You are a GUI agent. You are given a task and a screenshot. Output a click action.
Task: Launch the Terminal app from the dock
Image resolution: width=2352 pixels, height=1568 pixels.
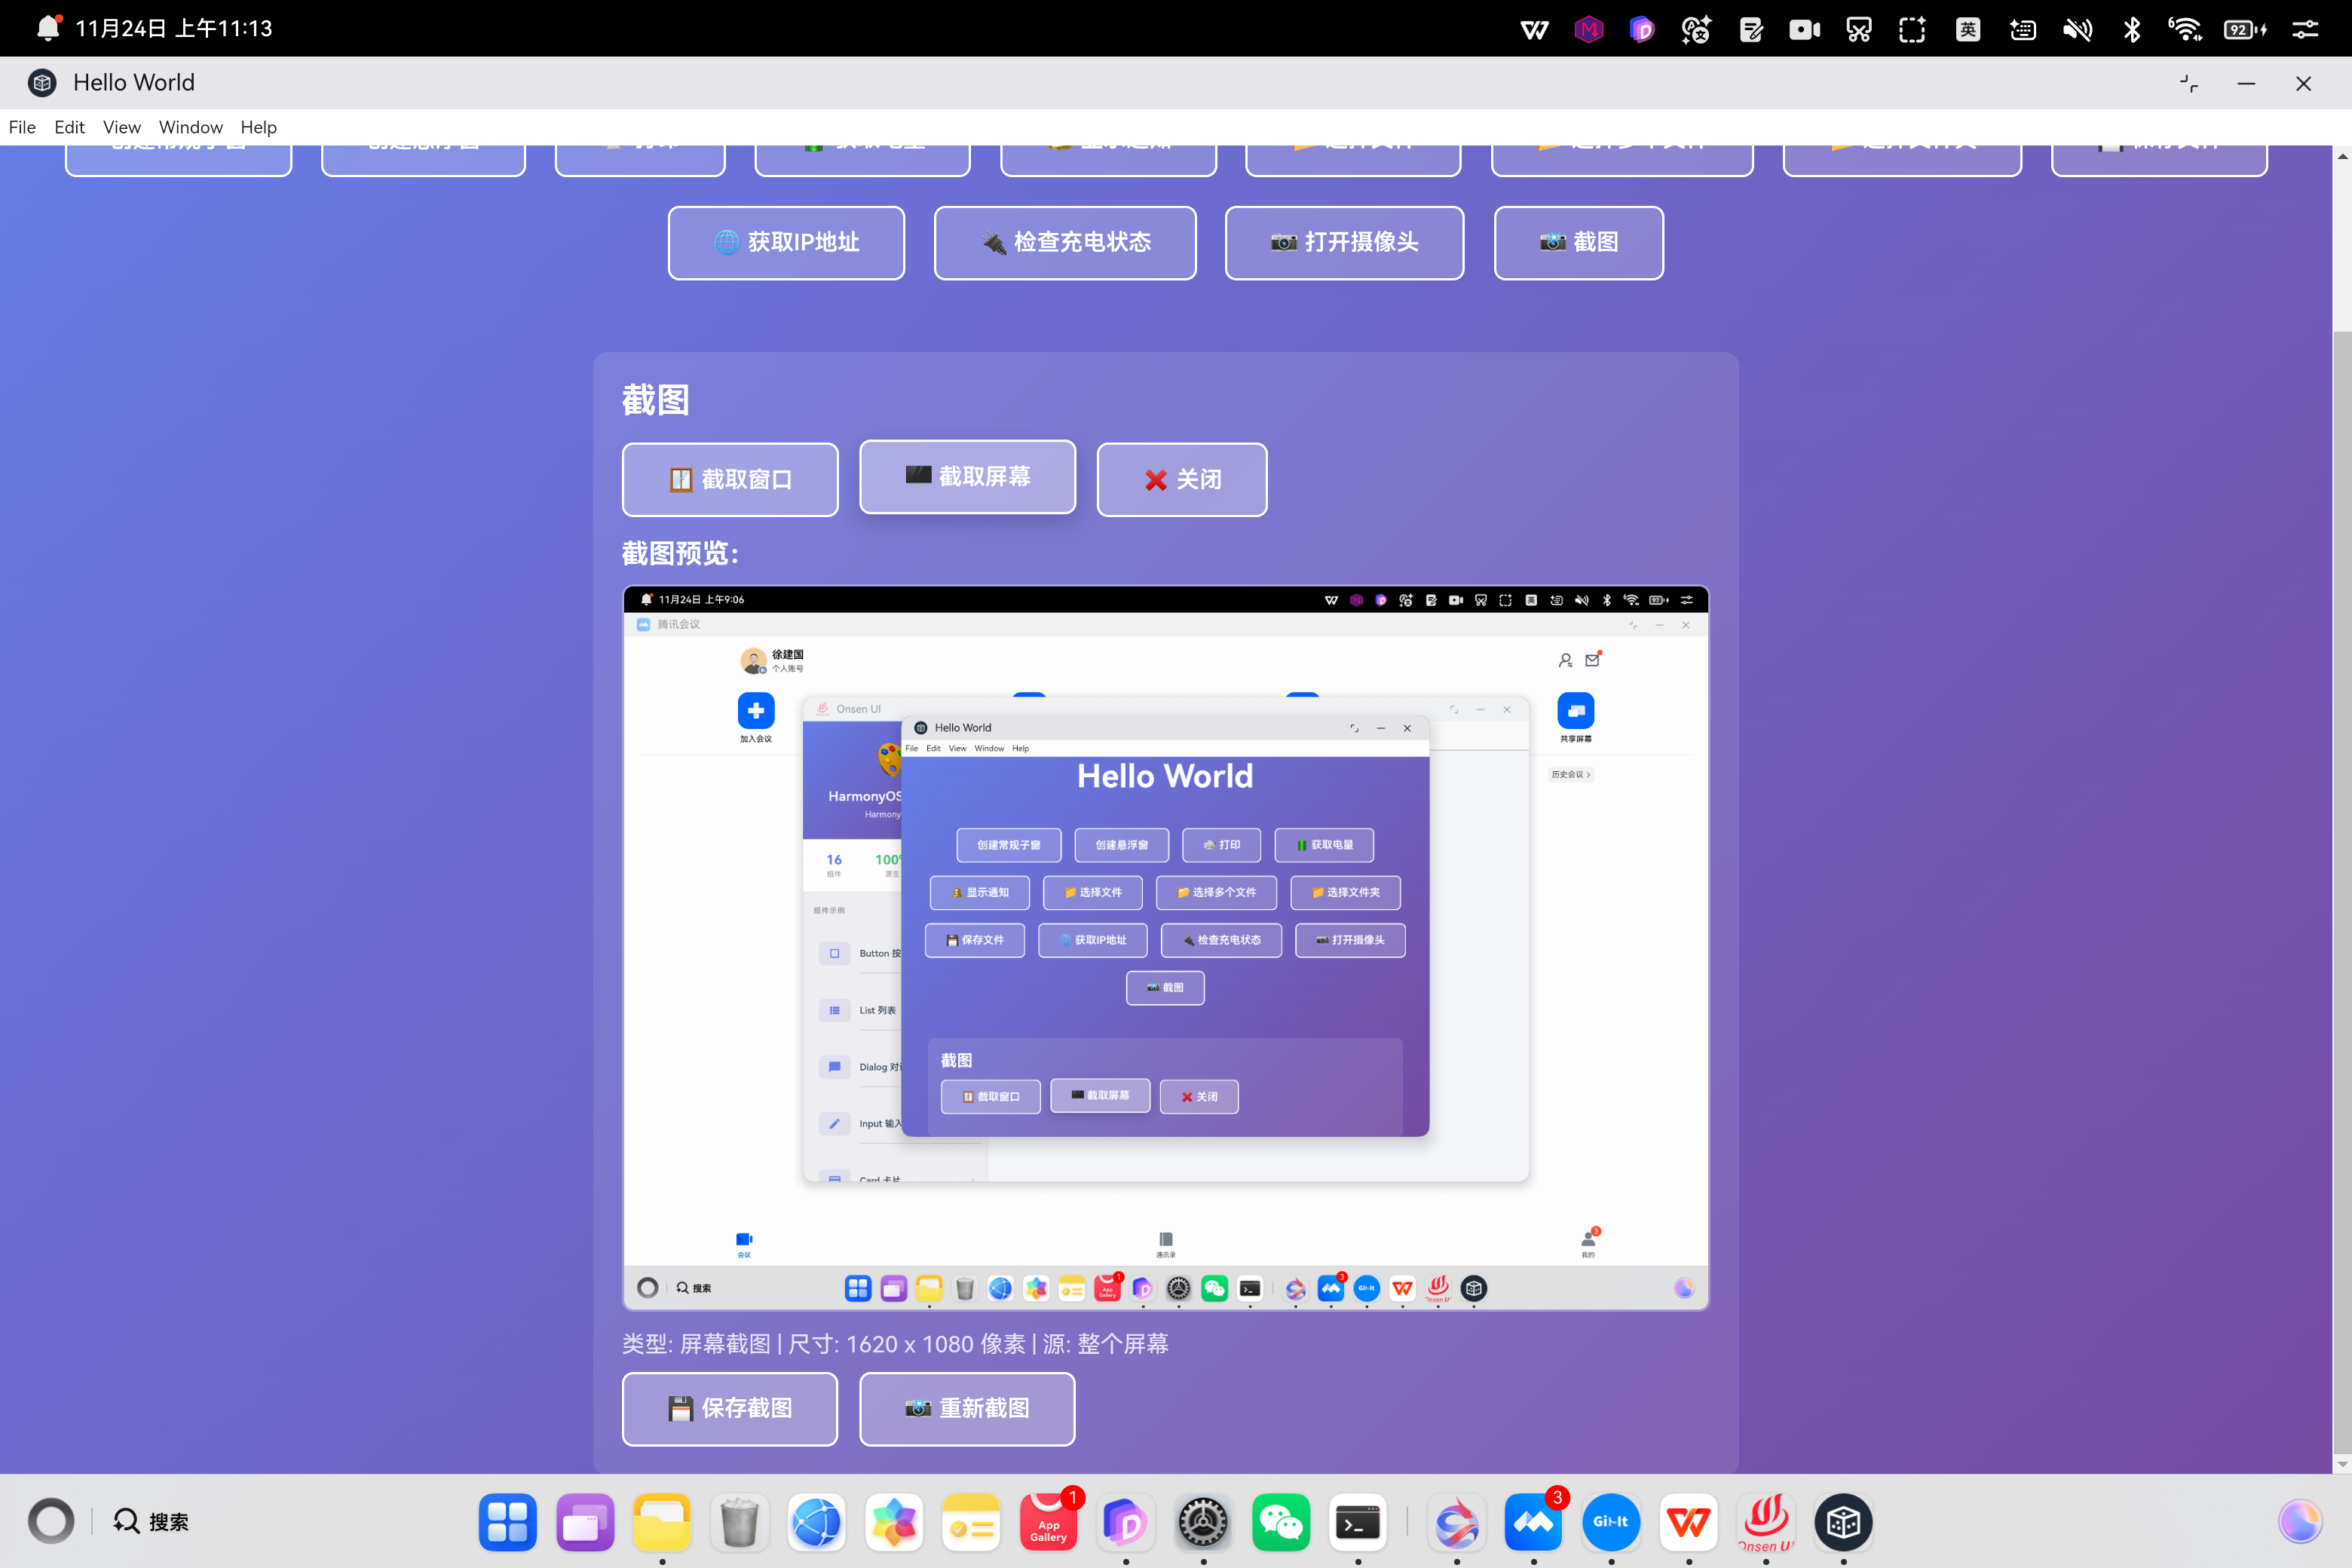click(1357, 1522)
